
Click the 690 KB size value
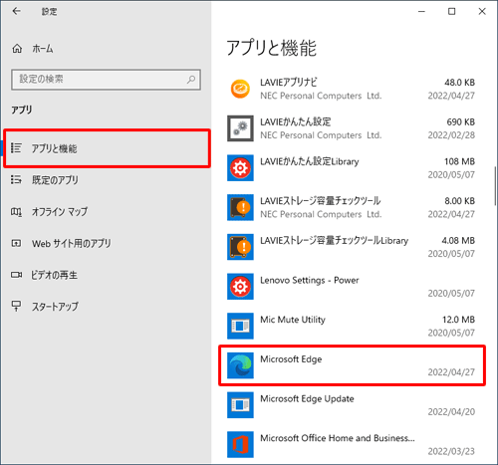(461, 121)
